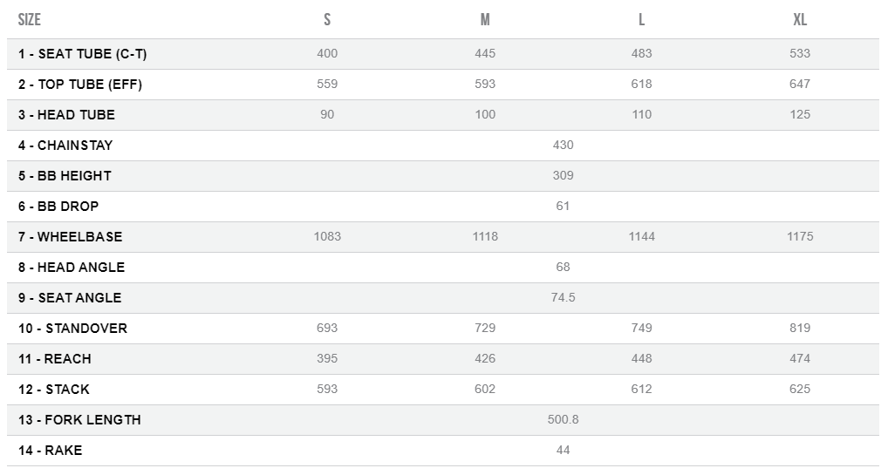This screenshot has width=888, height=475.
Task: Click the FORK LENGTH value 500.8
Action: [564, 420]
